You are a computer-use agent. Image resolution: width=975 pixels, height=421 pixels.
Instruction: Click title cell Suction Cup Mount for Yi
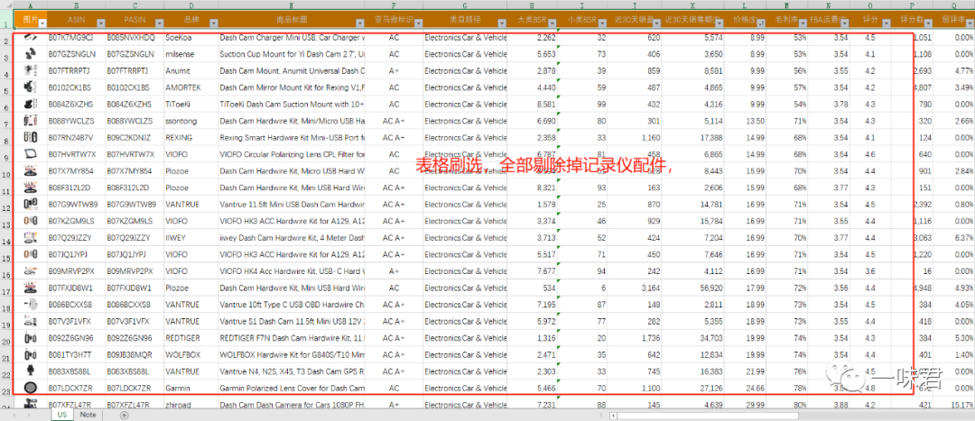[292, 55]
